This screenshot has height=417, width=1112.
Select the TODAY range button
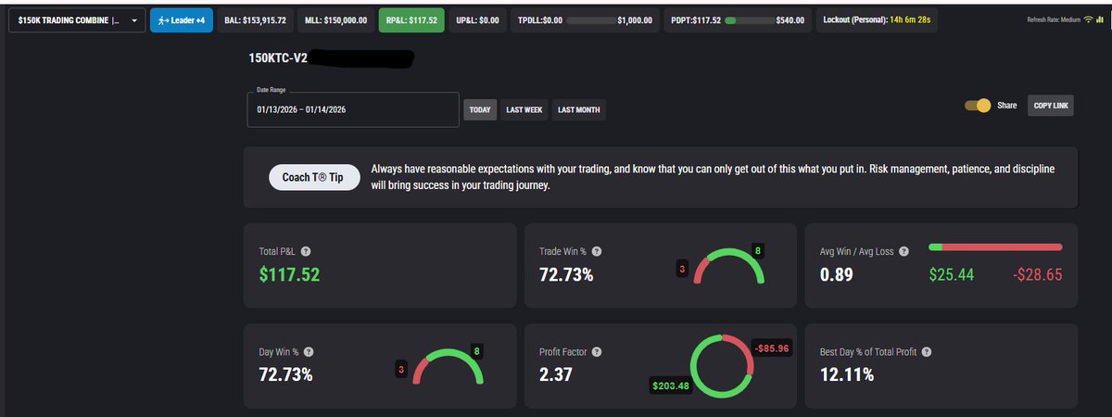click(480, 109)
